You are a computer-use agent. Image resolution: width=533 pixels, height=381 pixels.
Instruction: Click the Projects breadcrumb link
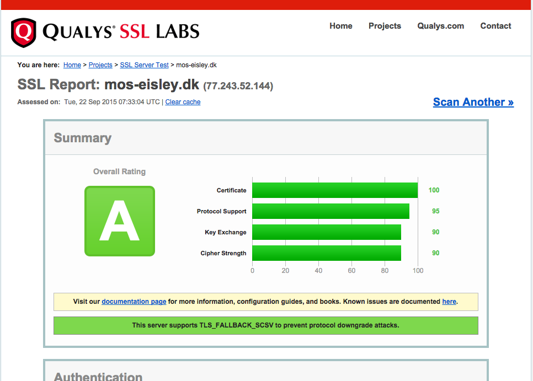point(100,65)
